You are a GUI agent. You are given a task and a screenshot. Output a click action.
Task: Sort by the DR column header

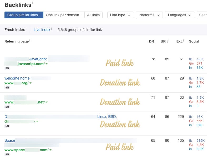click(151, 41)
